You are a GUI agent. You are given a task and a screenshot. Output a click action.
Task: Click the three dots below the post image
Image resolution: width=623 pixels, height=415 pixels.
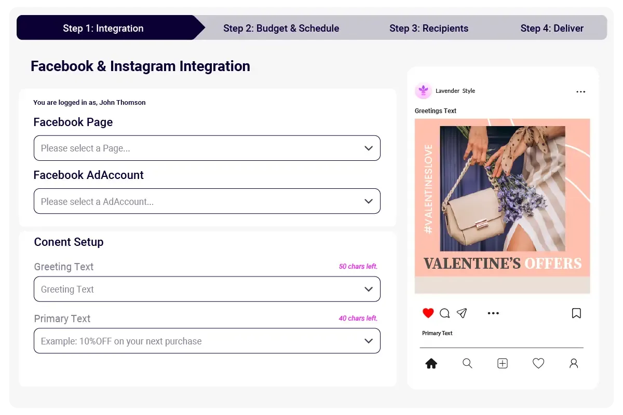click(493, 313)
